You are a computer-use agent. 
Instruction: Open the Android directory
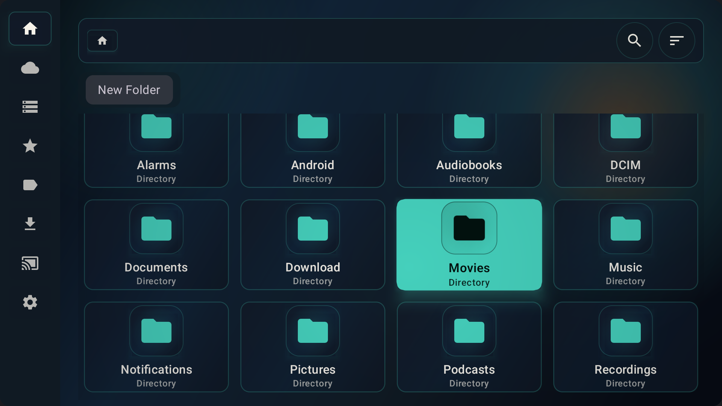(313, 150)
